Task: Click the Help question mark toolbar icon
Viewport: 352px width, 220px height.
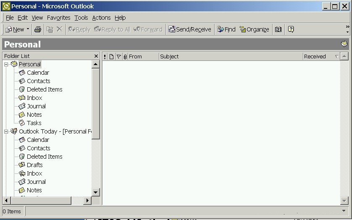Action: pos(291,29)
